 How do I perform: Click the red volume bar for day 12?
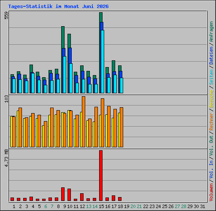pos(82,197)
